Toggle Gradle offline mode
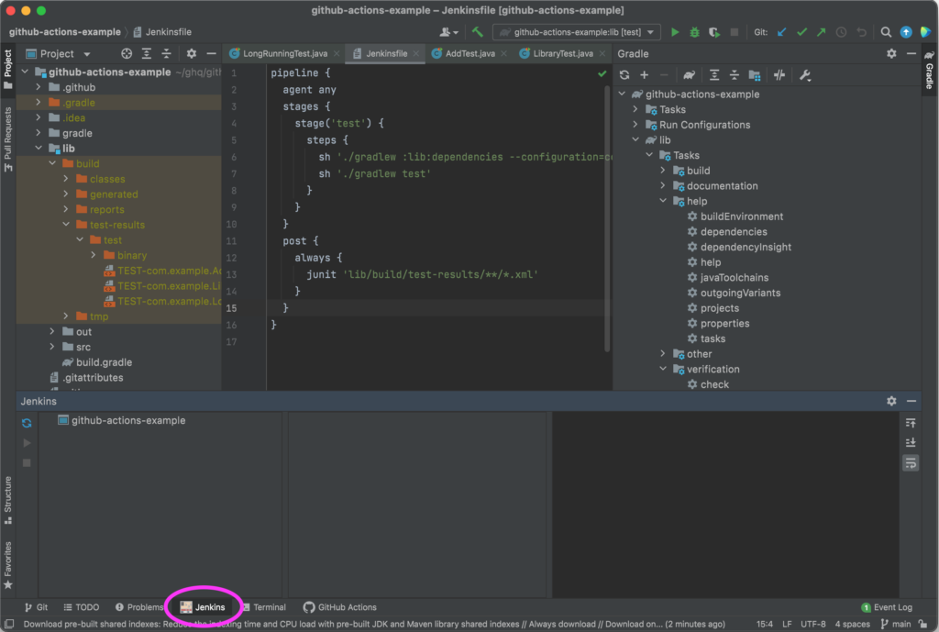Viewport: 939px width, 632px height. [779, 75]
